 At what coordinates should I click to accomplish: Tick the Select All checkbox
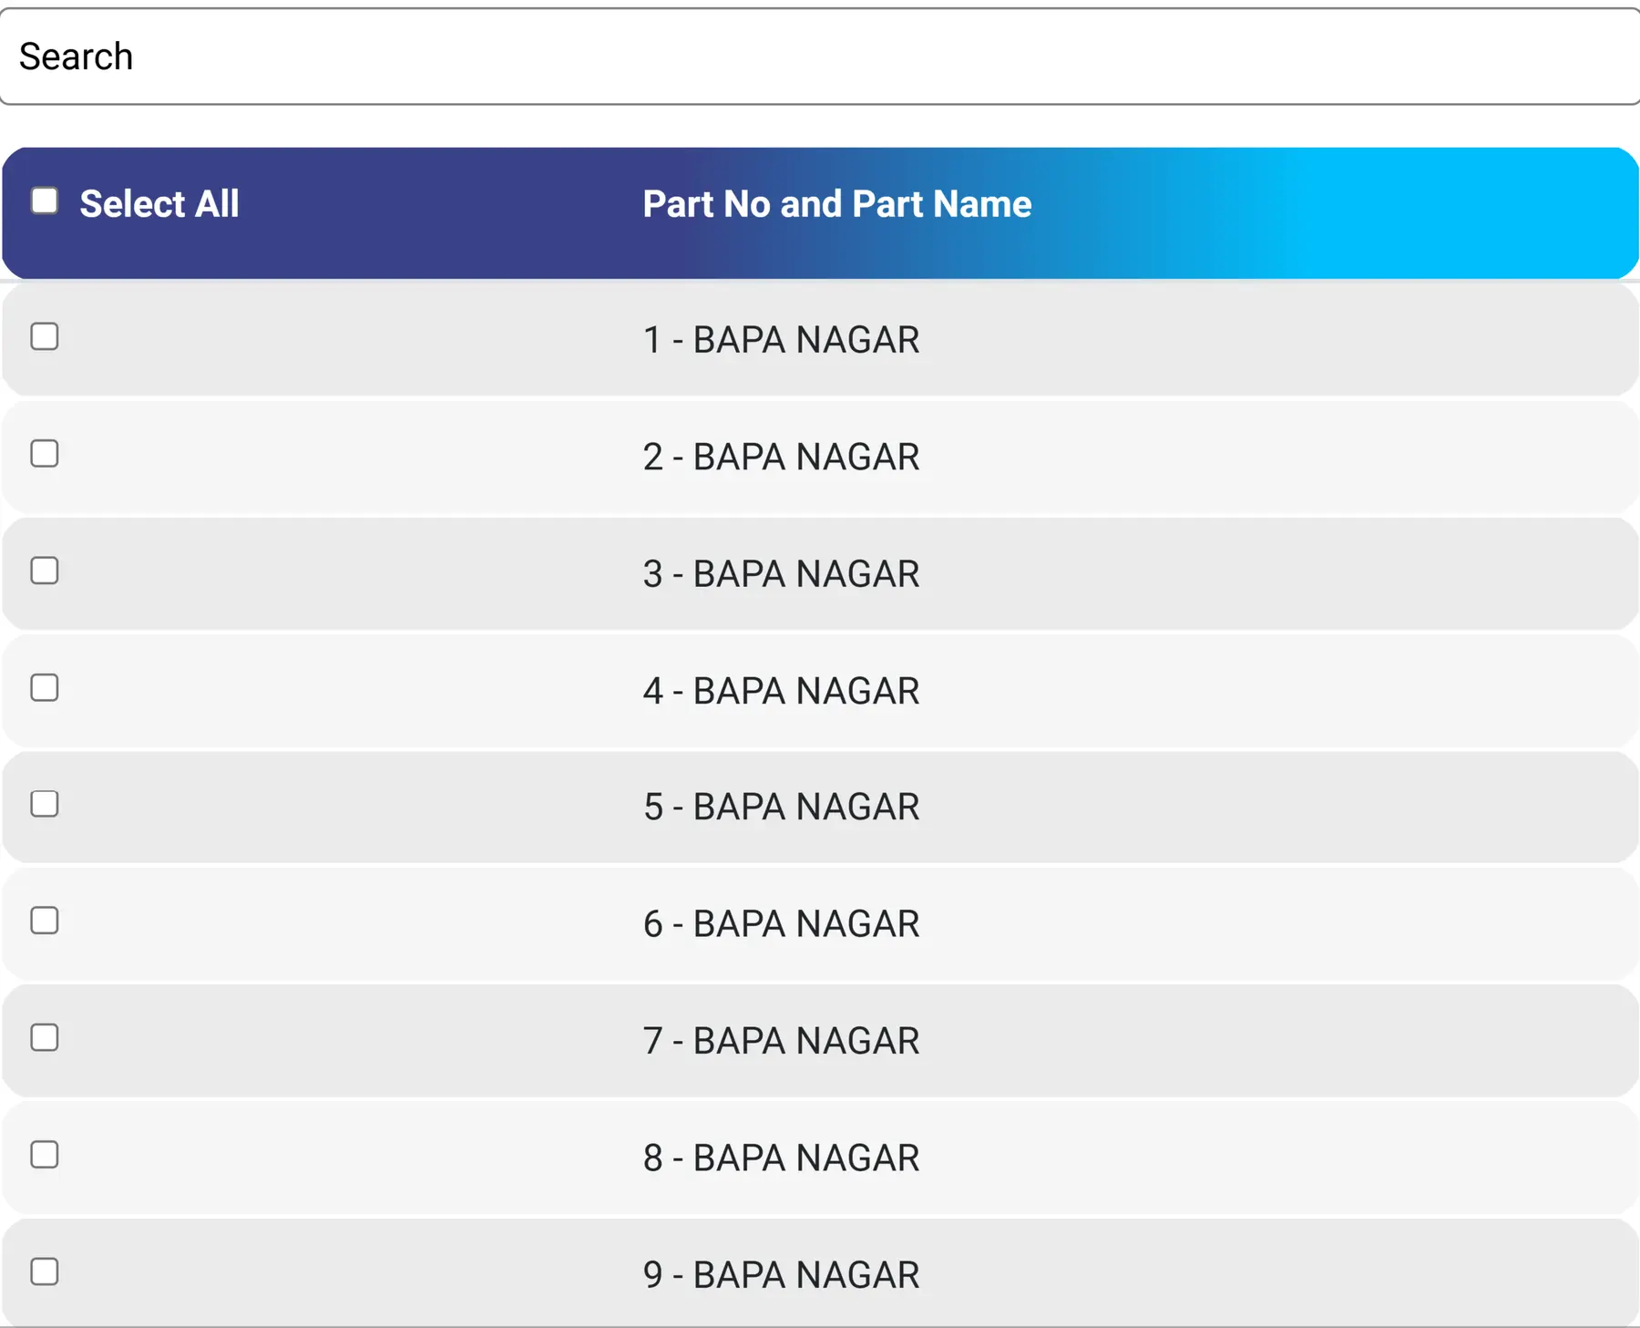point(45,201)
